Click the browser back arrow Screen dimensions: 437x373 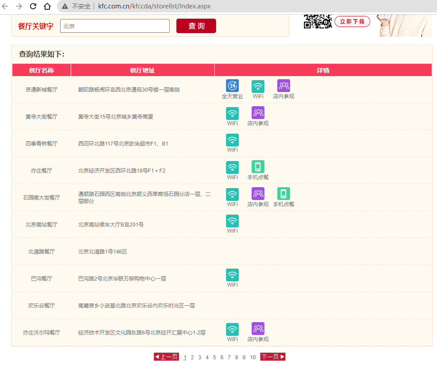click(x=5, y=6)
